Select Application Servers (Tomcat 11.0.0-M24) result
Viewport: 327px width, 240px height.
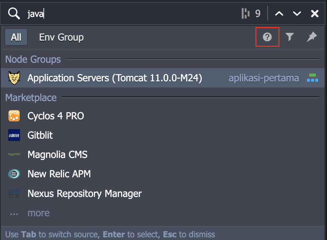163,78
